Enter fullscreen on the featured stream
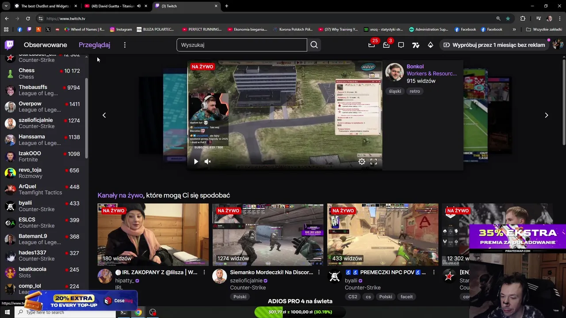The height and width of the screenshot is (318, 566). point(374,162)
